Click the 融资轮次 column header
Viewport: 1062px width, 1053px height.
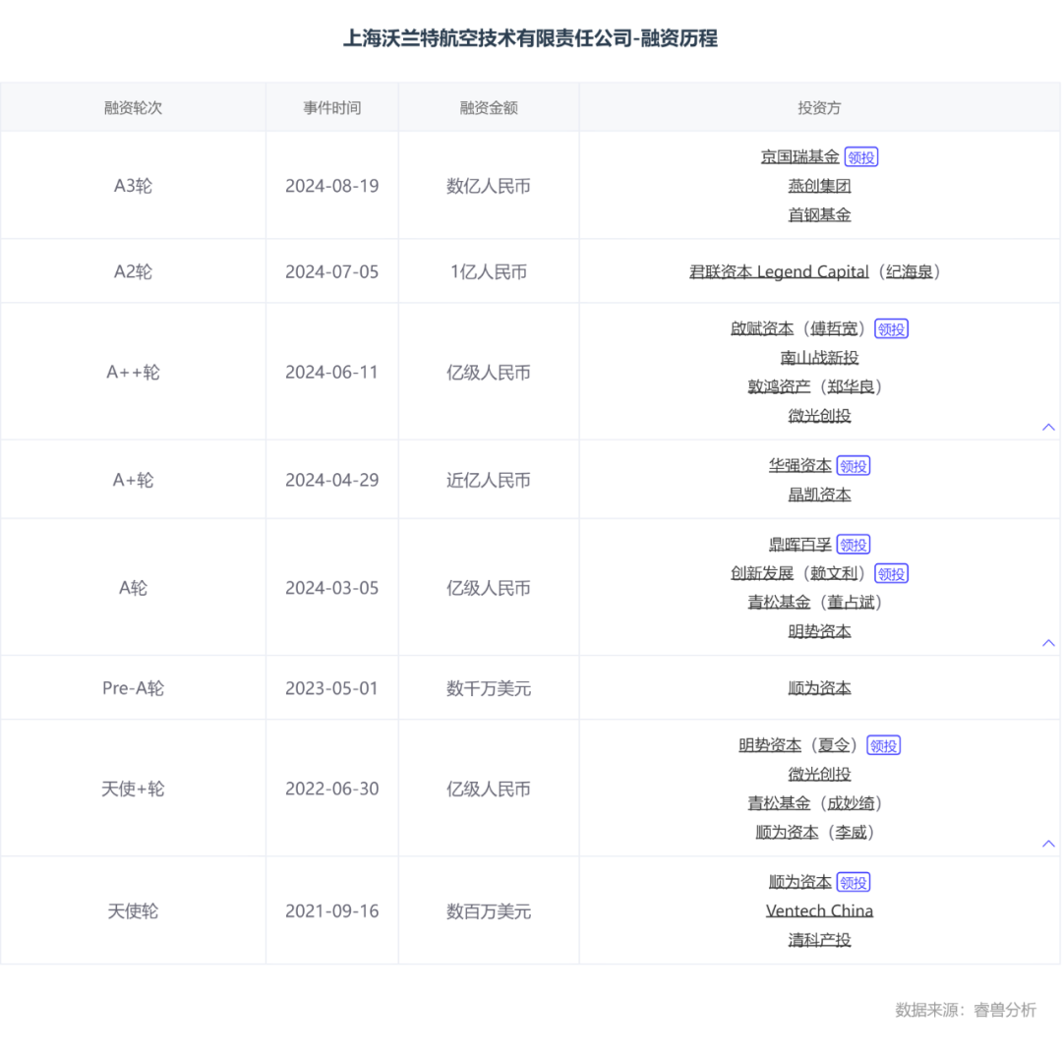click(133, 108)
